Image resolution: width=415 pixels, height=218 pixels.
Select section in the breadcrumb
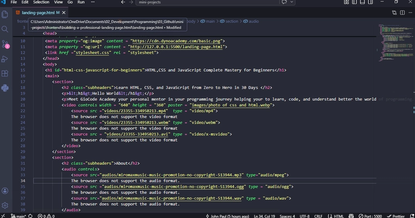click(x=229, y=21)
